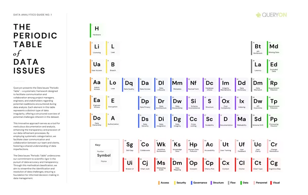Screen dimensions: 308x195
Task: Click the pink Personnel legend swatch
Action: [x=254, y=183]
